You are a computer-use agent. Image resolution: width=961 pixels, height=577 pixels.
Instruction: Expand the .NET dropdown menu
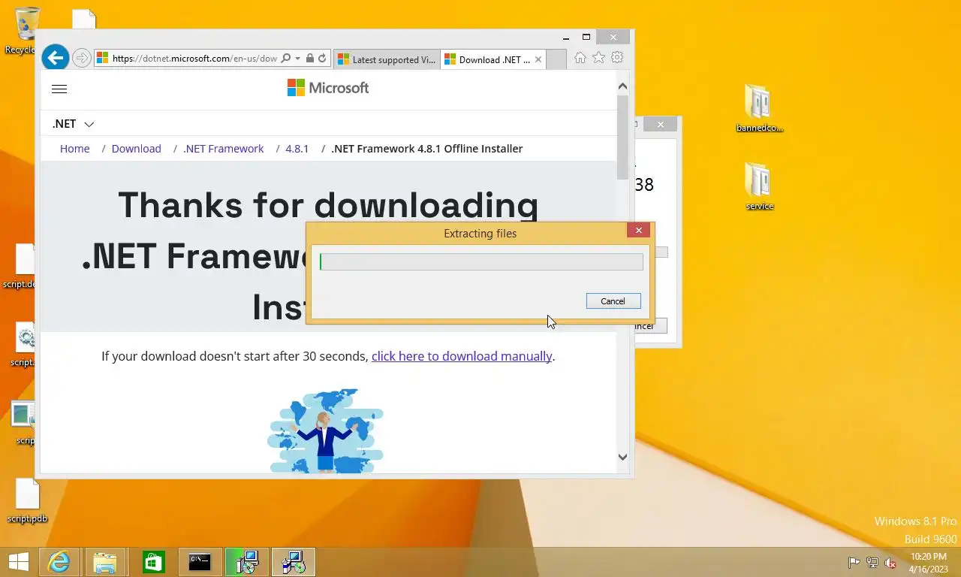73,124
